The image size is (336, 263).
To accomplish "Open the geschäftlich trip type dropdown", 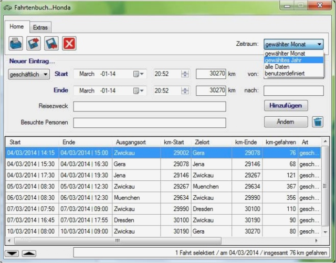I will click(x=29, y=74).
